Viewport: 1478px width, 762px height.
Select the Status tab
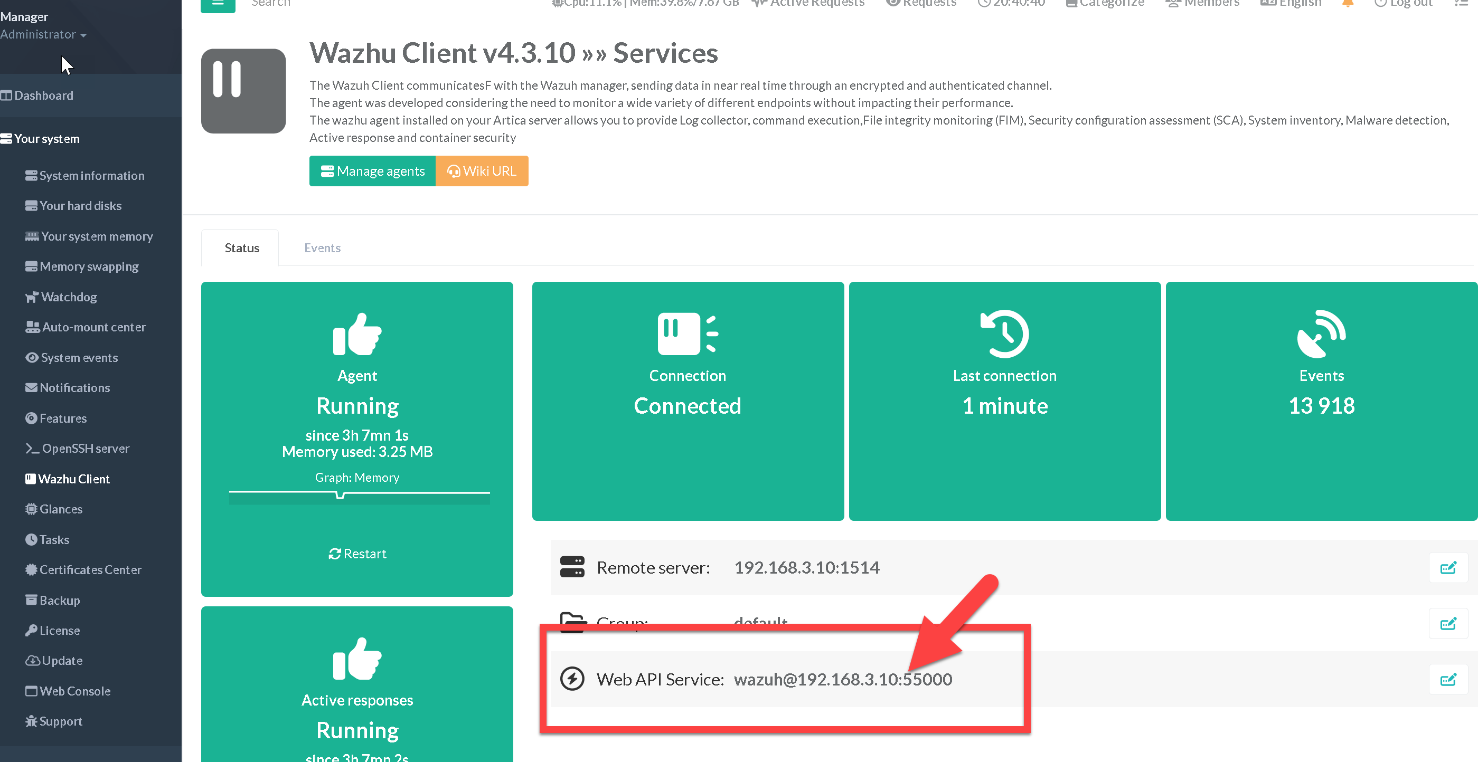[x=241, y=247]
